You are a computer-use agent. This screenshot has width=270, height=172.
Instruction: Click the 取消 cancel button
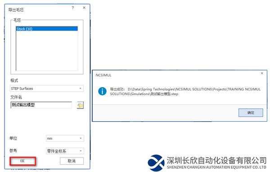pos(72,161)
